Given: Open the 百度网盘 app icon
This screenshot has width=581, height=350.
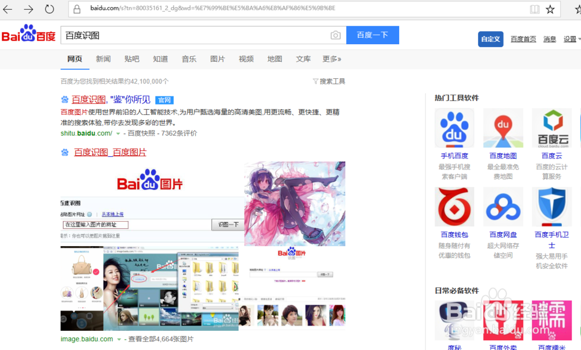Looking at the screenshot, I should point(503,207).
